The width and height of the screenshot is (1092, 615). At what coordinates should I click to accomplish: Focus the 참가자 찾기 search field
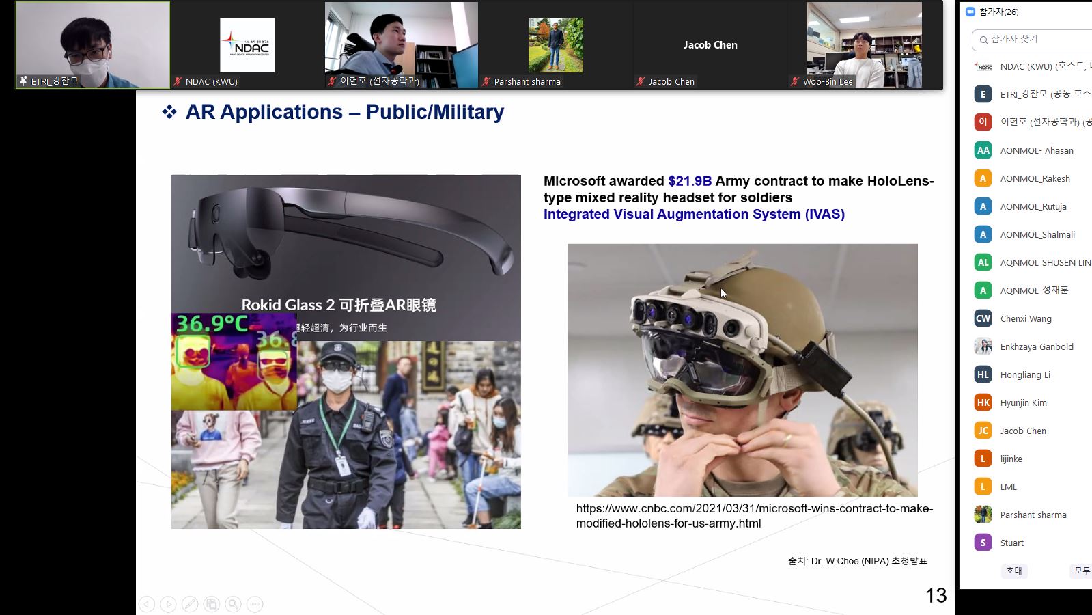point(1032,40)
